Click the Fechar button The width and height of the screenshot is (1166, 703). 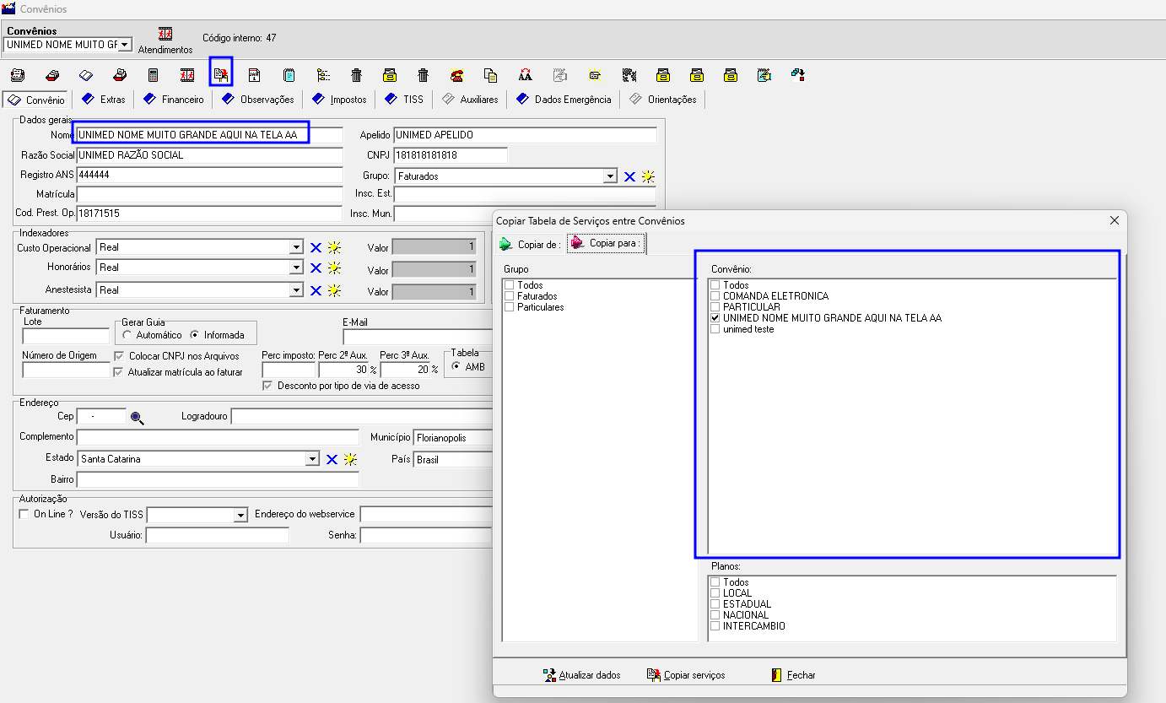pyautogui.click(x=793, y=675)
